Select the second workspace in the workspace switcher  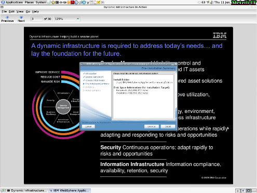pyautogui.click(x=244, y=190)
